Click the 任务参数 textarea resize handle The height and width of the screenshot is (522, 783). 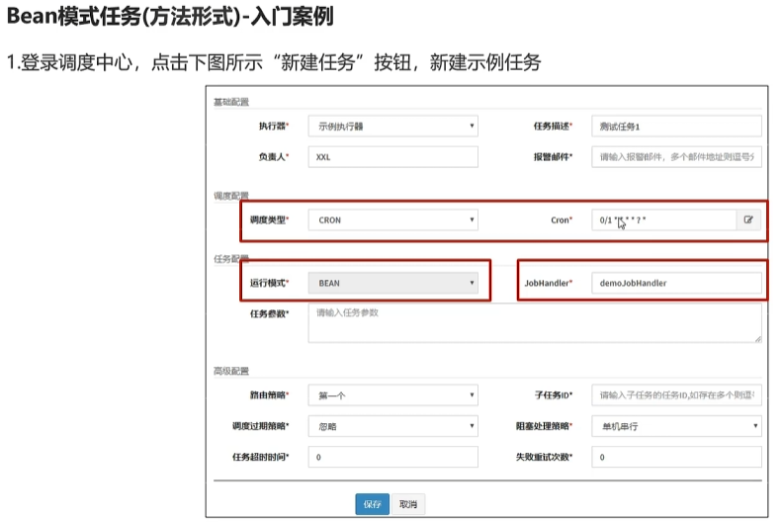pyautogui.click(x=757, y=339)
